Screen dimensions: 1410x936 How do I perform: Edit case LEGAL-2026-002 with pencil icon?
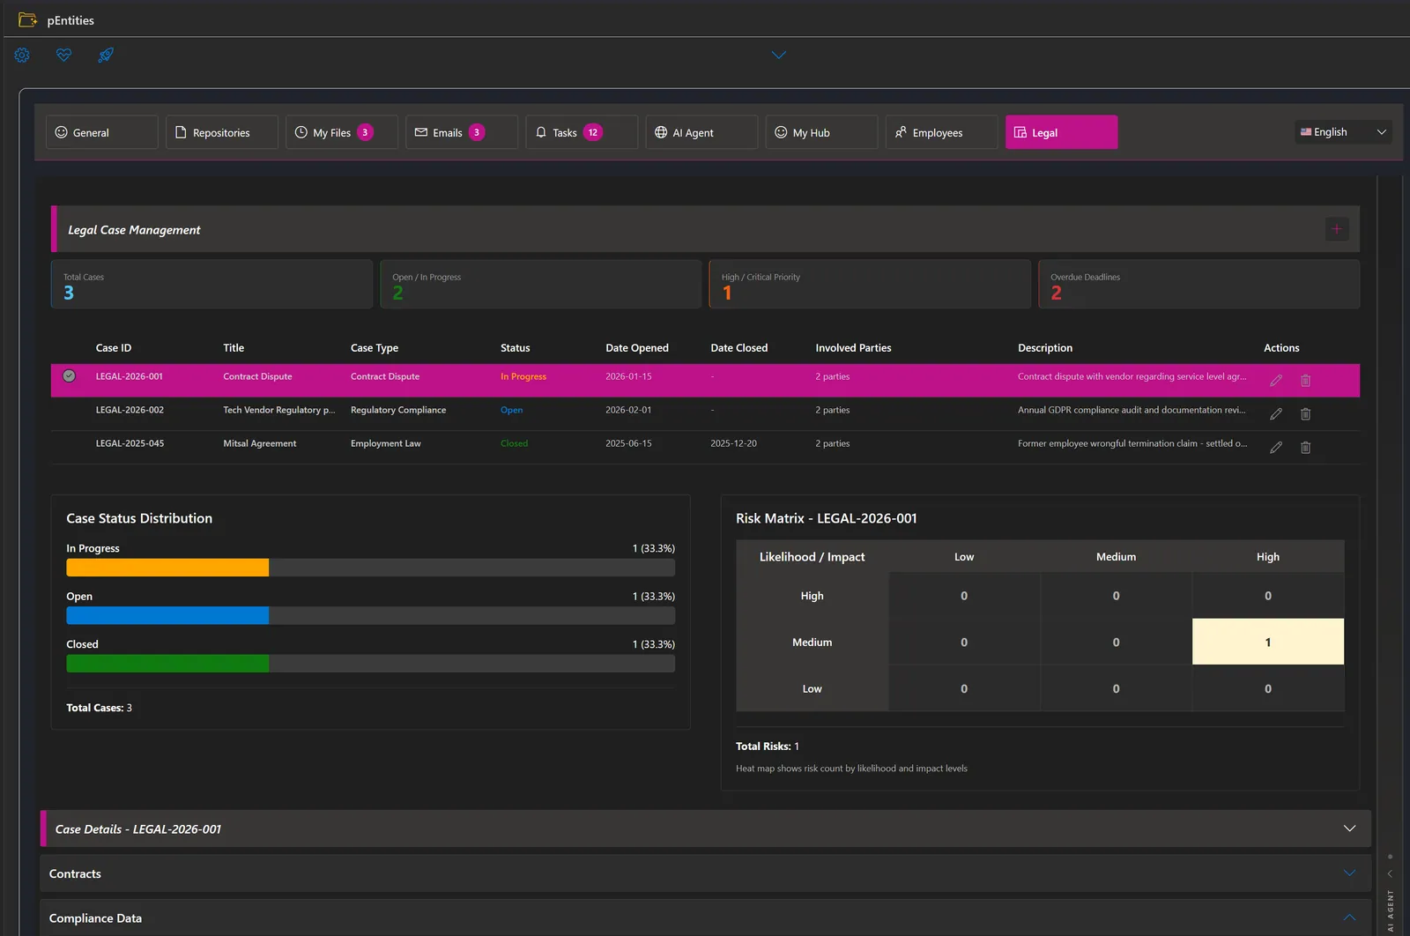1275,414
